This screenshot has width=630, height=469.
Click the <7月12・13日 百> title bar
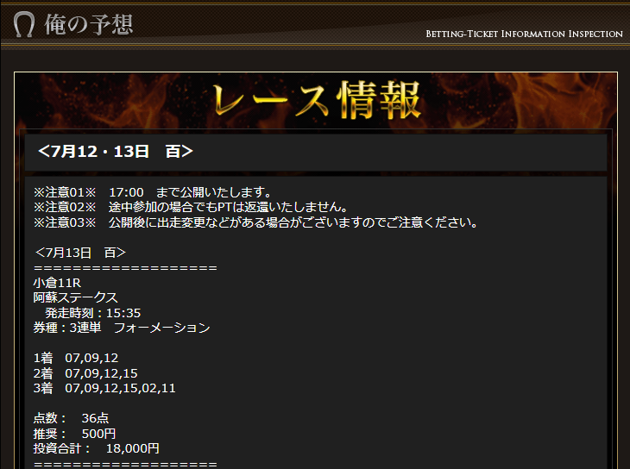(x=316, y=152)
